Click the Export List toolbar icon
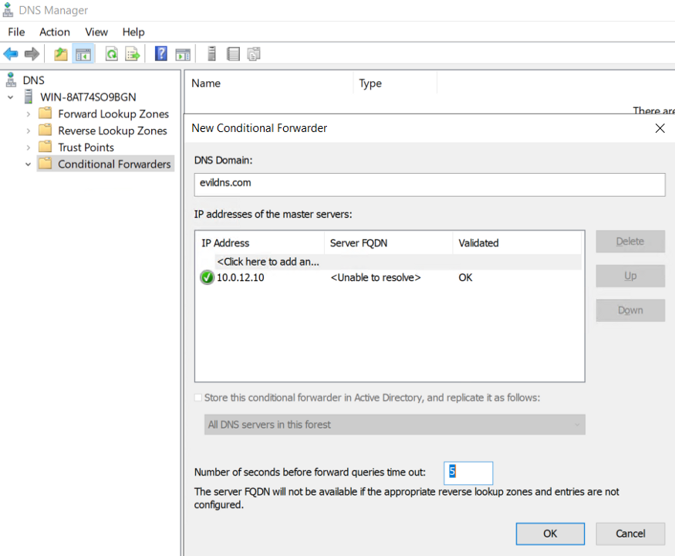 tap(133, 54)
